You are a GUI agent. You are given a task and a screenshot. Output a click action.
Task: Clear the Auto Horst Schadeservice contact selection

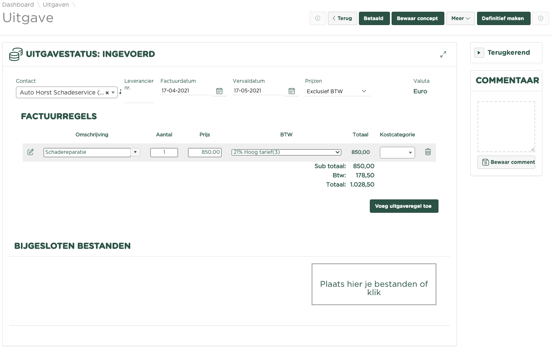click(107, 93)
